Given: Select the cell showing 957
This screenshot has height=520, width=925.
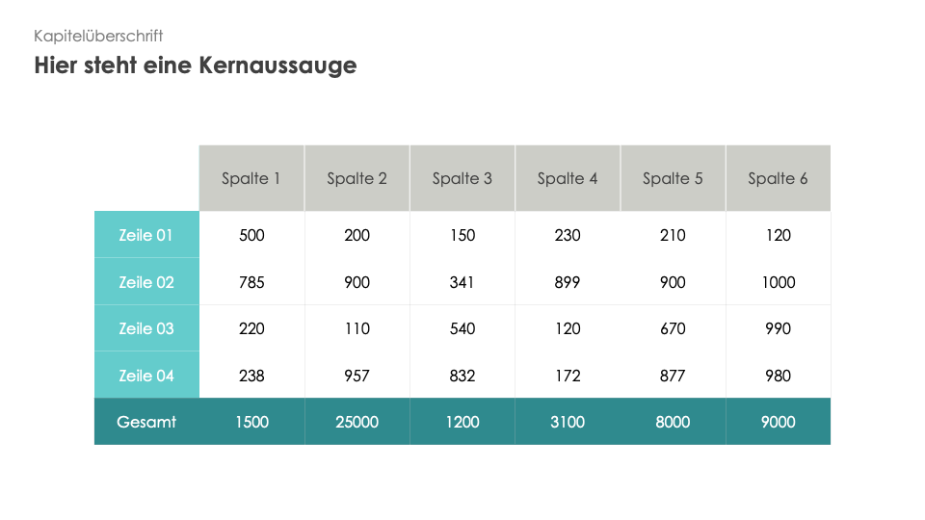Looking at the screenshot, I should (357, 375).
